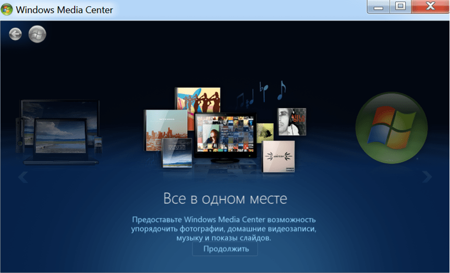
Task: Click the description paragraph about Media Center
Action: point(225,229)
